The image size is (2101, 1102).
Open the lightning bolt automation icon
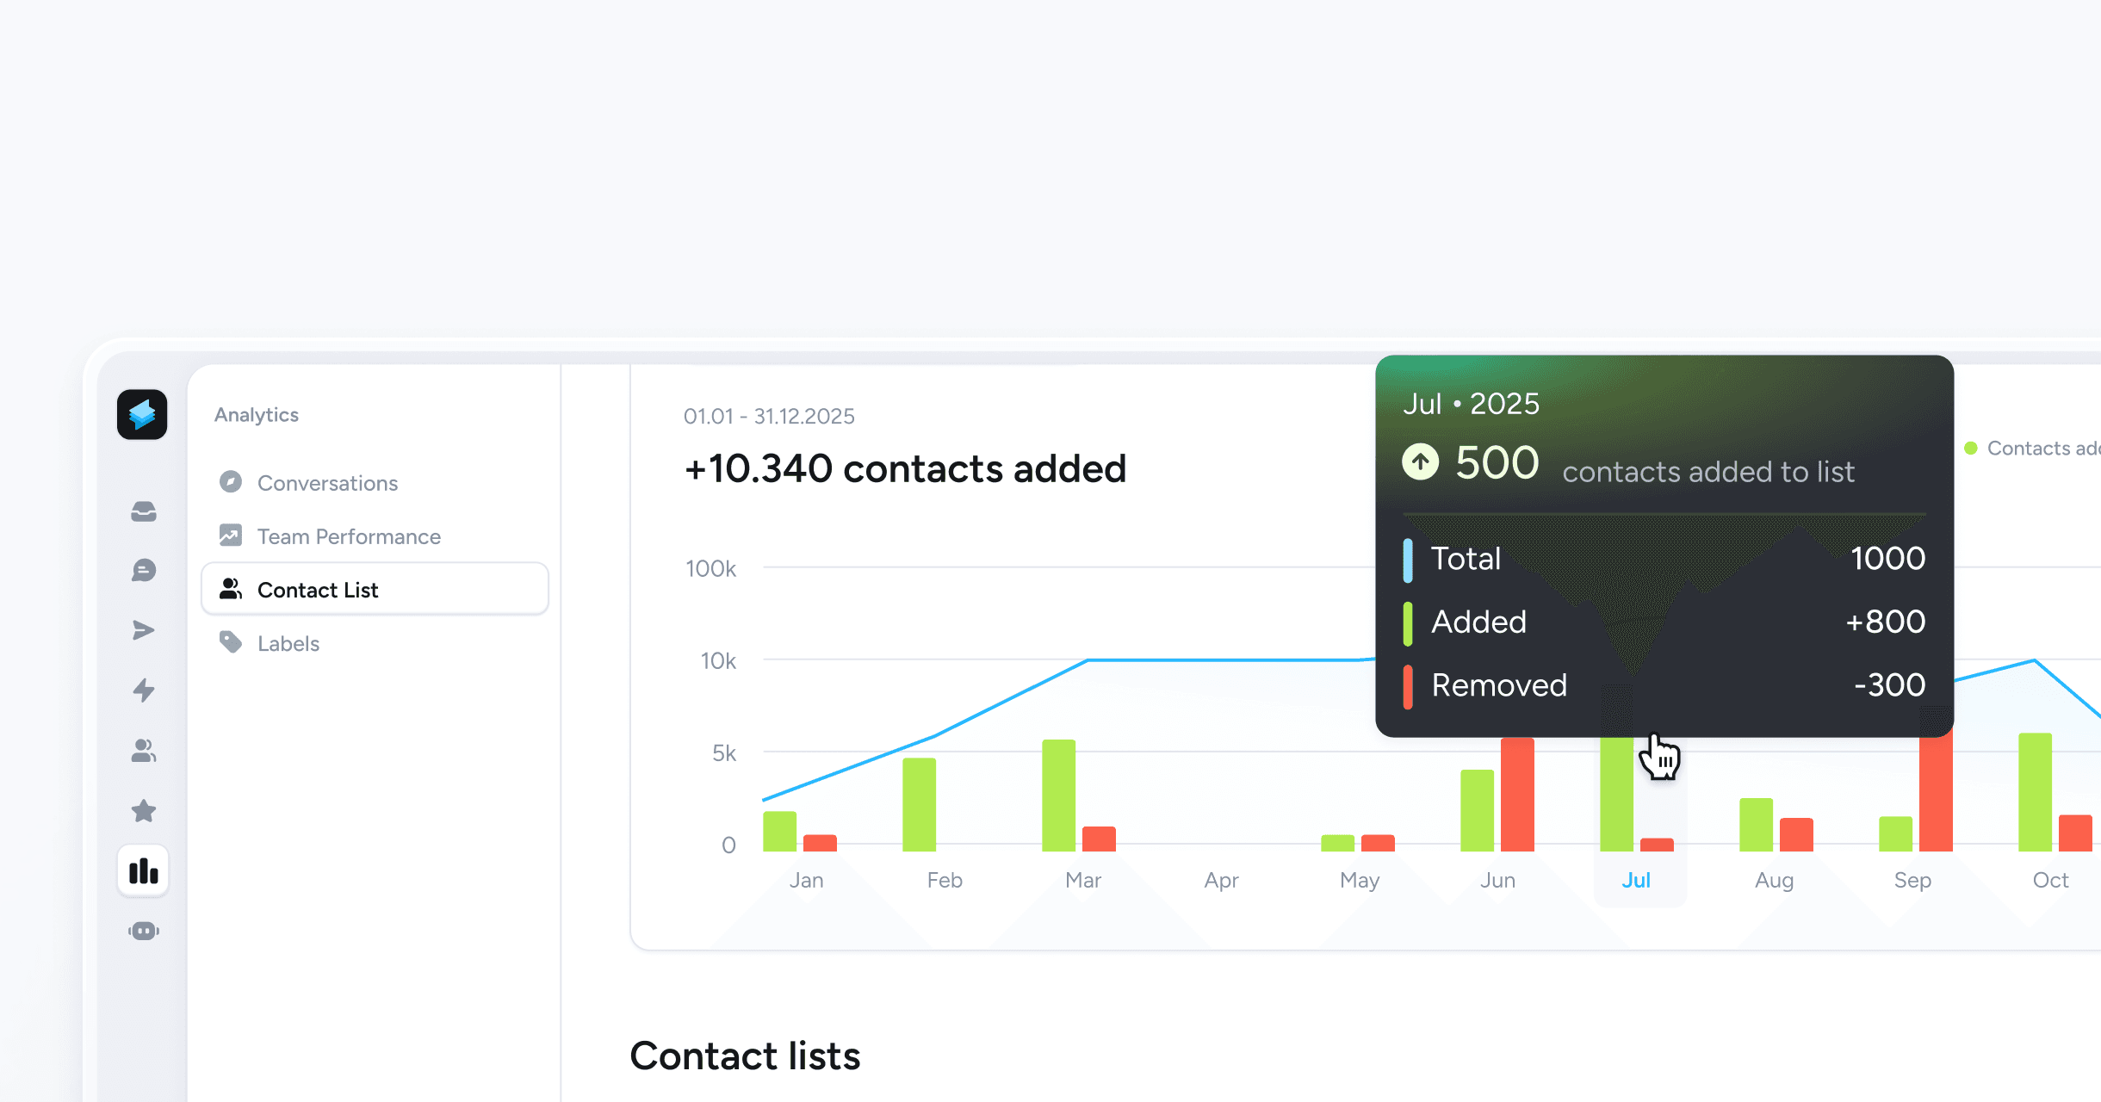(x=144, y=690)
